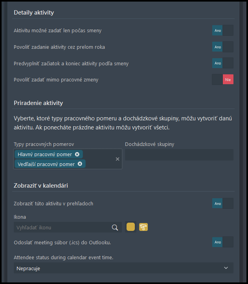The height and width of the screenshot is (284, 248).
Task: Open the Dochádzkové skupiny selector
Action: (x=179, y=155)
